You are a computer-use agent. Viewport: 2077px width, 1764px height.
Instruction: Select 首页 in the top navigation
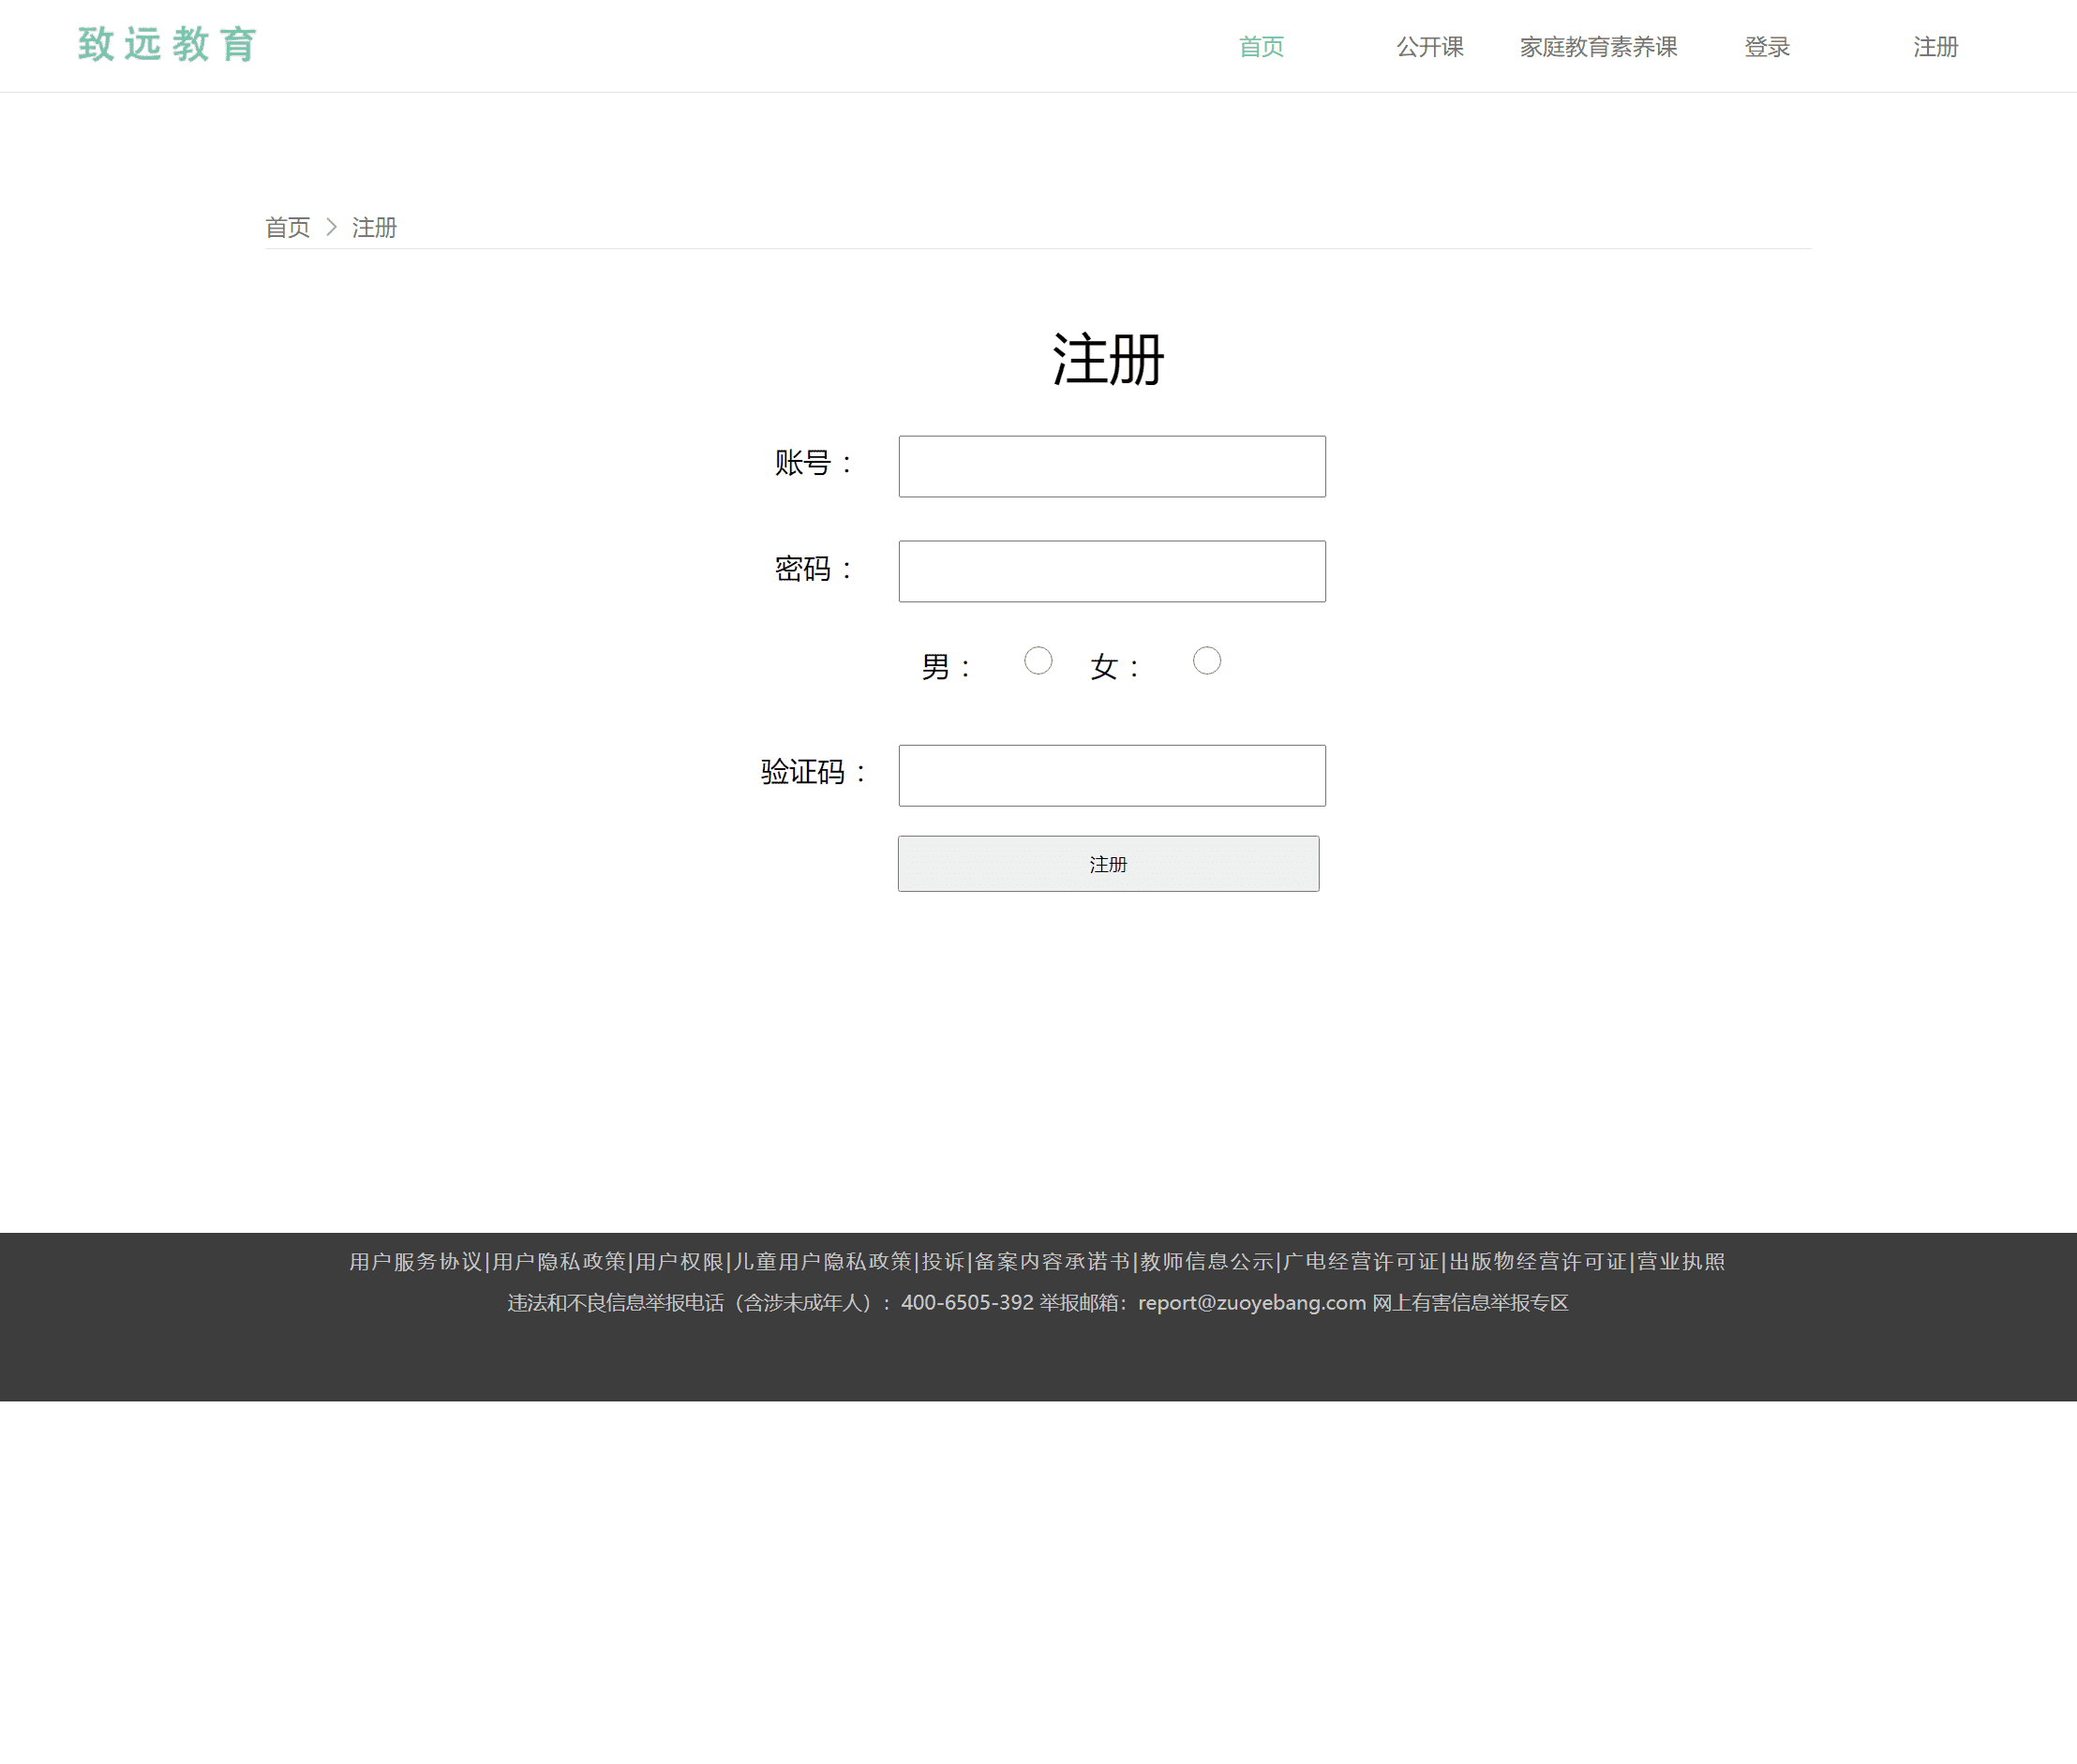coord(1261,46)
